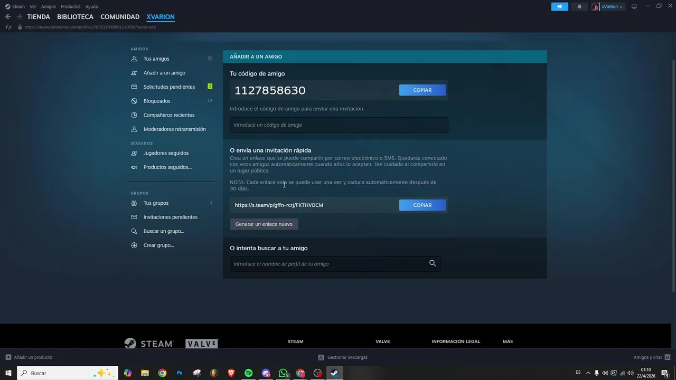
Task: Click the xVaRion profile avatar
Action: (x=596, y=6)
